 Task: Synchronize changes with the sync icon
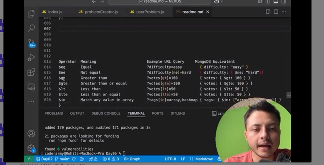click(74, 159)
